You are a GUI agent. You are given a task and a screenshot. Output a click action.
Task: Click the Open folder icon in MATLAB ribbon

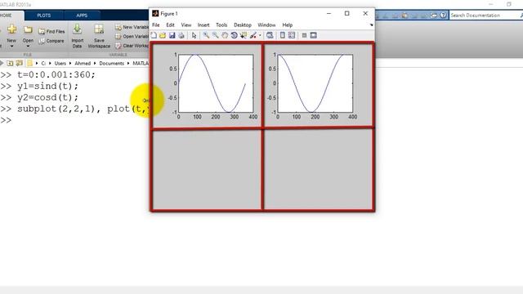click(x=28, y=29)
